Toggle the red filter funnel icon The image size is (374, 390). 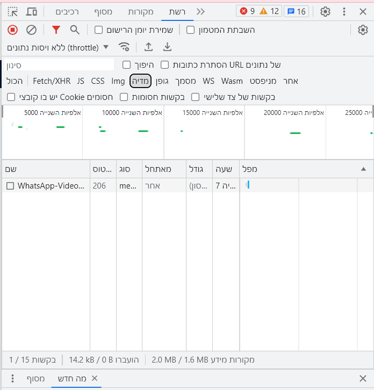(56, 30)
